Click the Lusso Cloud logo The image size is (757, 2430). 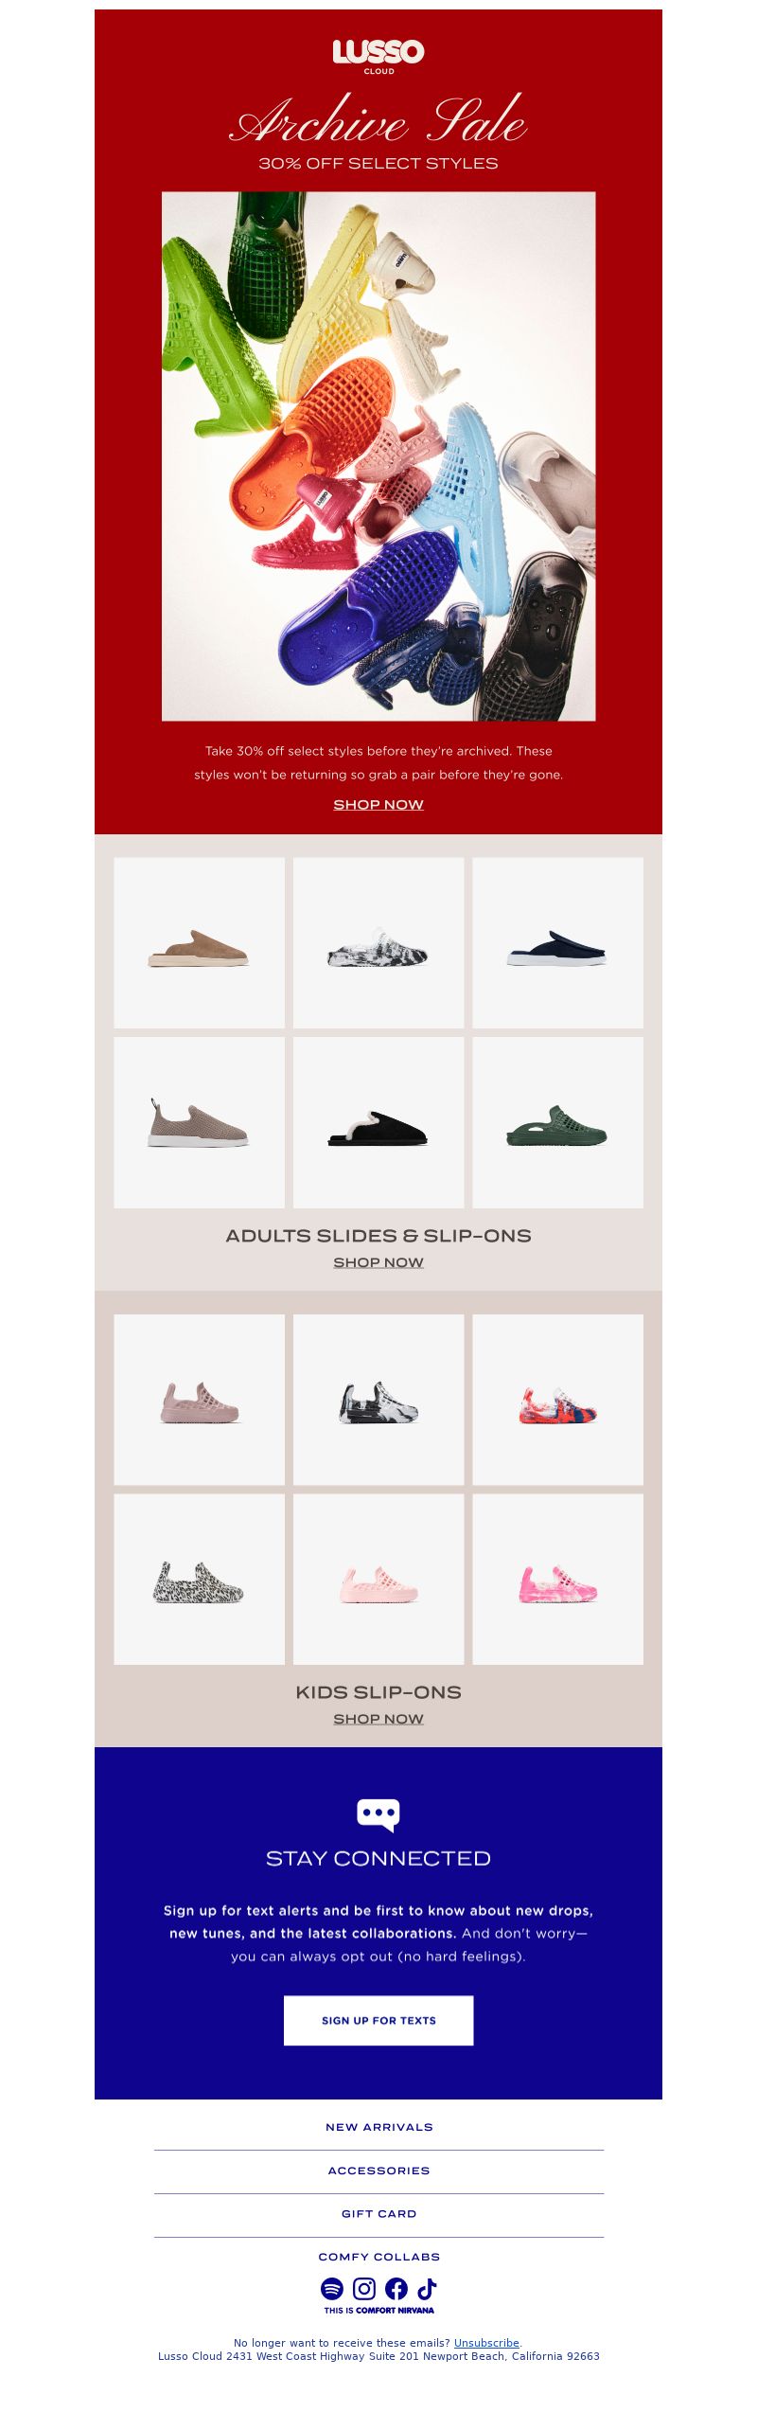click(378, 56)
